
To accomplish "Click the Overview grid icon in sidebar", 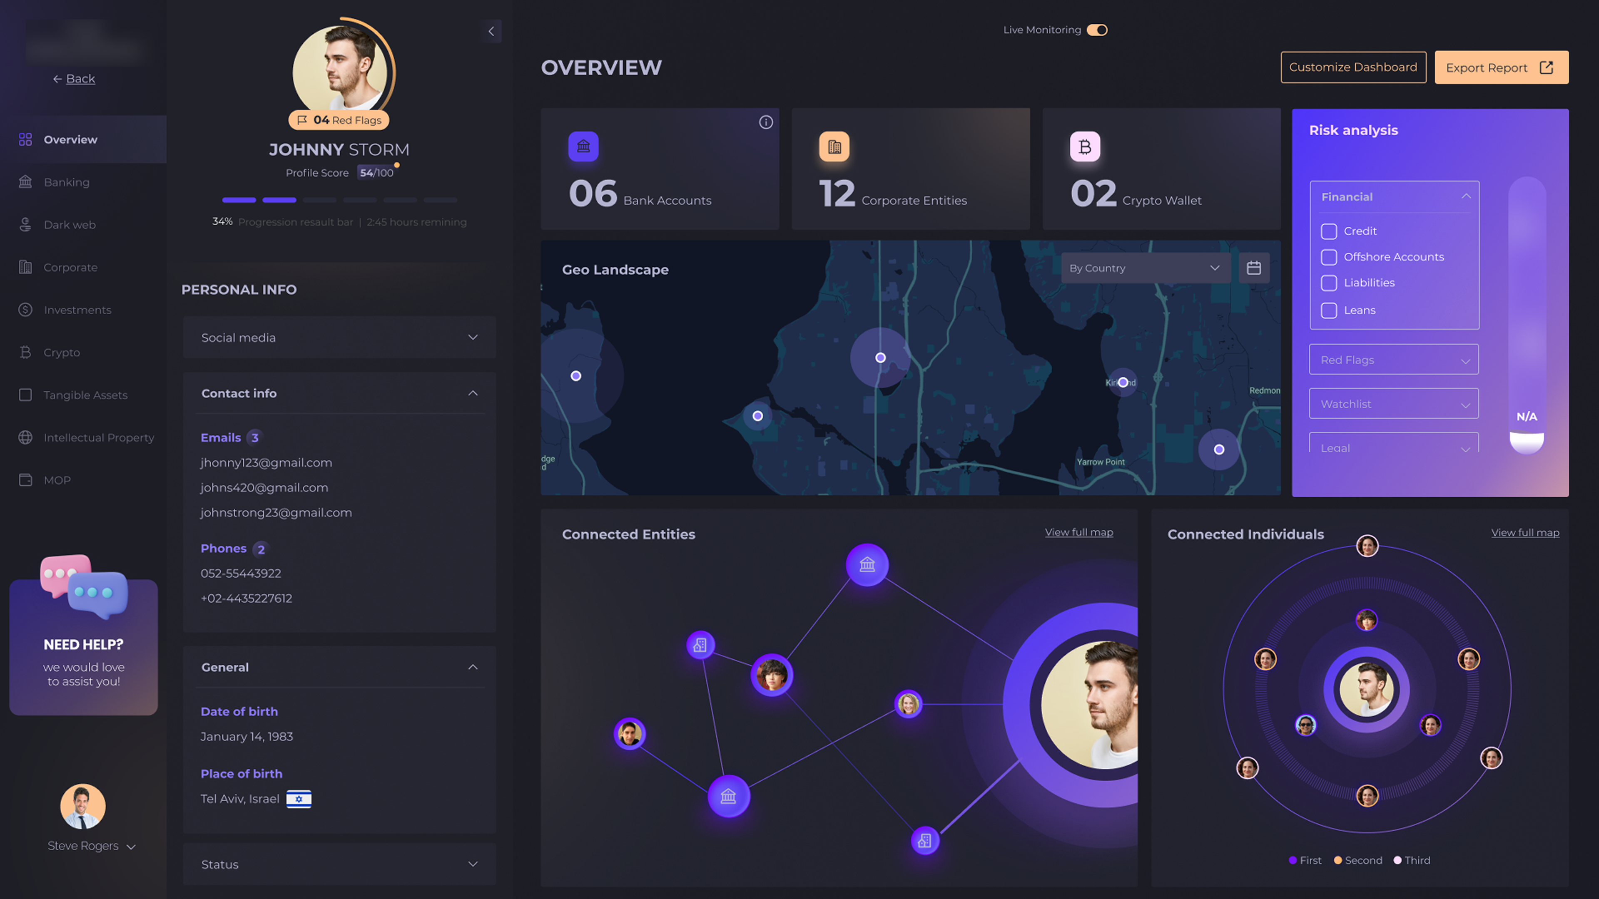I will coord(25,139).
